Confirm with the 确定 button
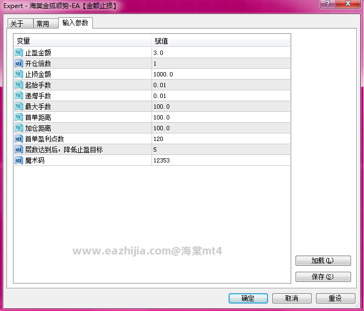This screenshot has height=311, width=364. [x=248, y=298]
